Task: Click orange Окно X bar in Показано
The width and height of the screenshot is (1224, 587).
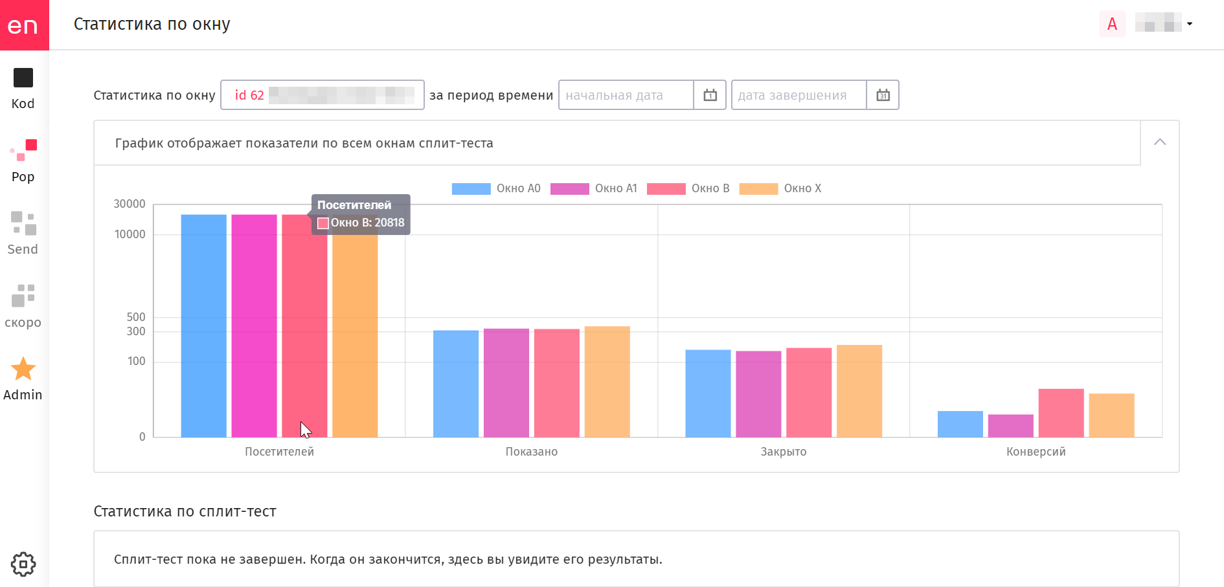Action: coord(607,381)
